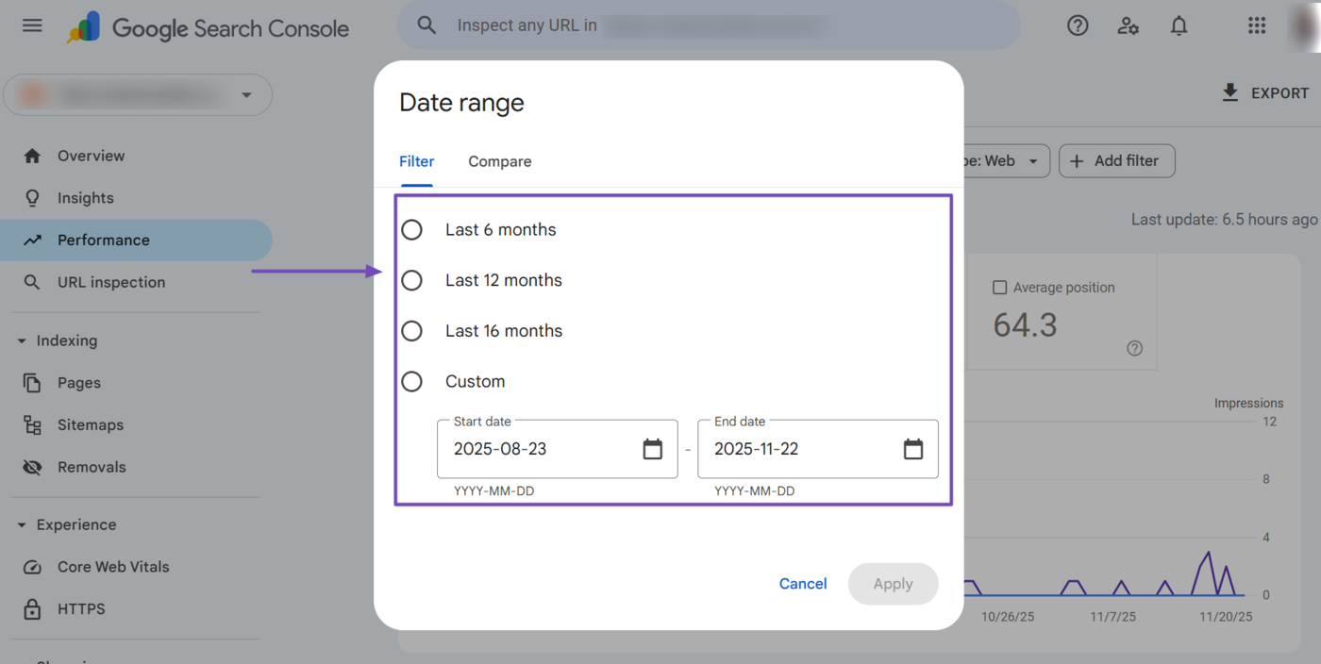
Task: Select the Last 12 months radio button
Action: tap(411, 279)
